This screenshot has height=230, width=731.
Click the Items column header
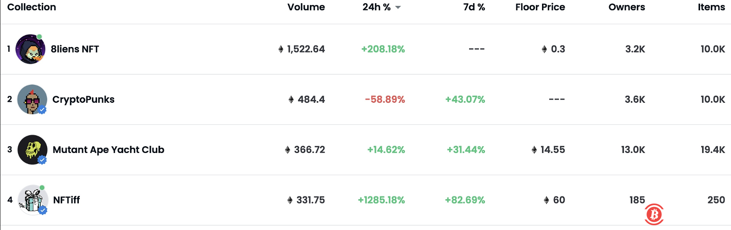coord(711,7)
